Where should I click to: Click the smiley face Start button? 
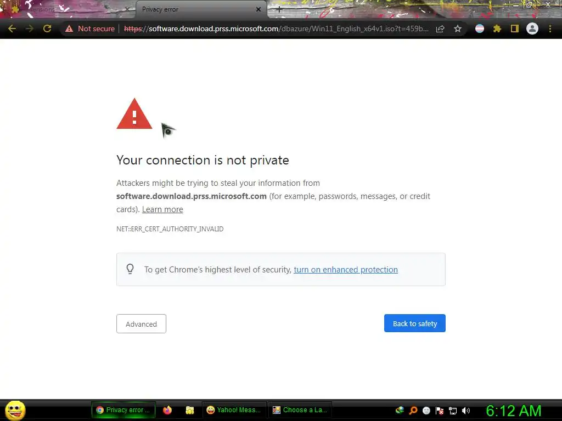tap(15, 410)
